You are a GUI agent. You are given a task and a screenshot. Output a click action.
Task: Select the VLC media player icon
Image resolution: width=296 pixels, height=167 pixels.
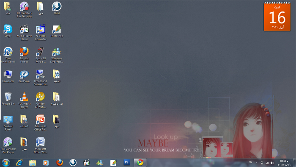pos(24,100)
